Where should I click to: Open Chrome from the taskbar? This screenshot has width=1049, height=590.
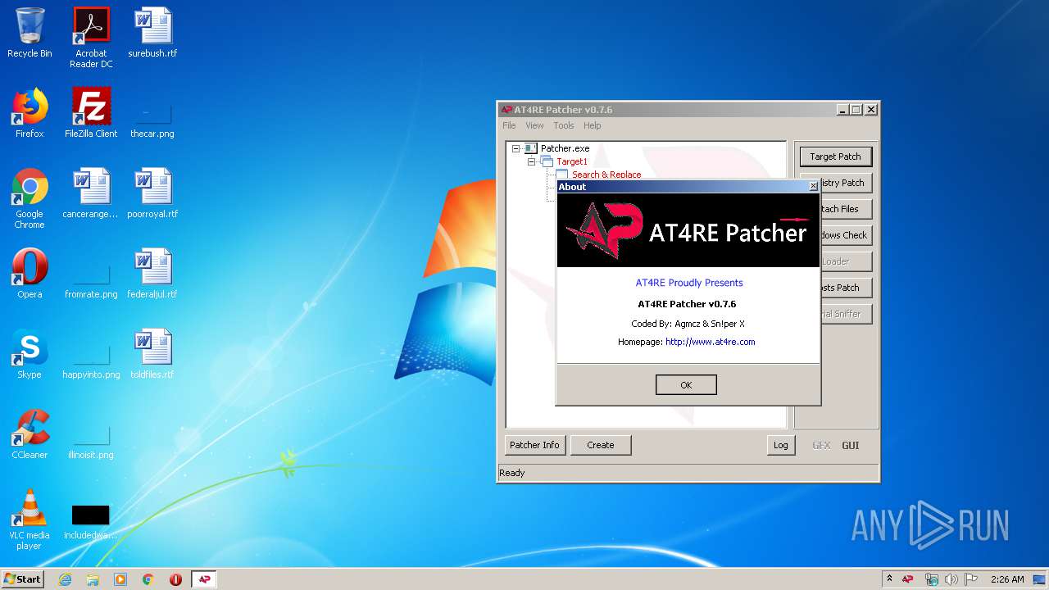tap(148, 579)
